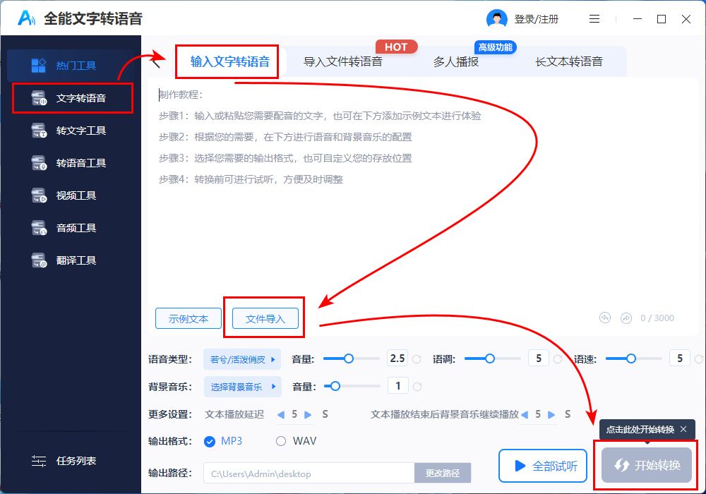706x494 pixels.
Task: Click the 0 / 3000 character counter
Action: click(x=657, y=318)
